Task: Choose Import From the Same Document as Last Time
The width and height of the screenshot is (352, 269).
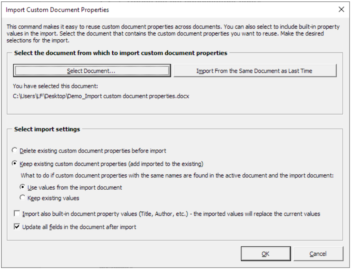Action: 255,71
